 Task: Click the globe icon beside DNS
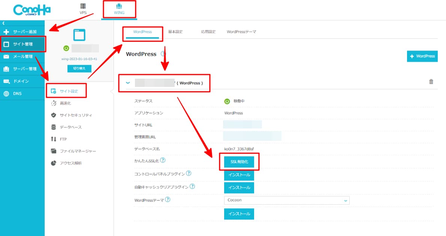(6, 94)
